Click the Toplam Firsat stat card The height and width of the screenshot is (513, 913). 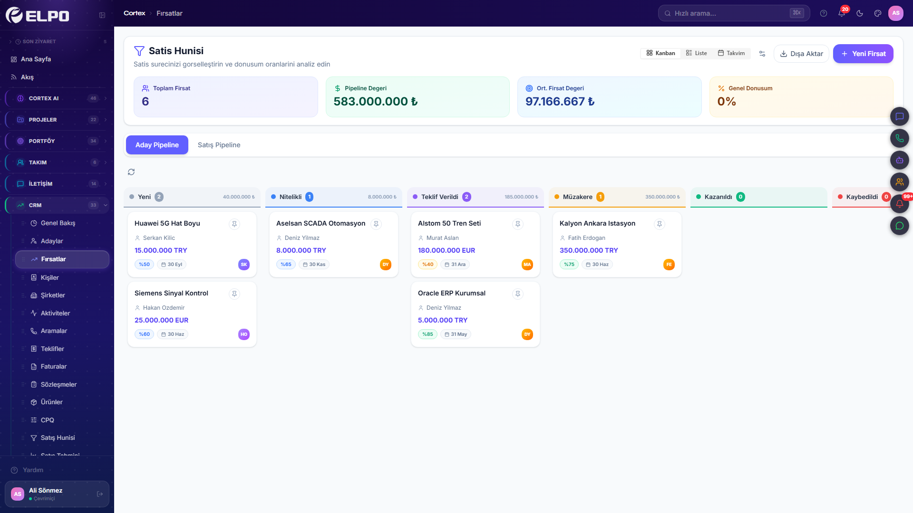(225, 97)
